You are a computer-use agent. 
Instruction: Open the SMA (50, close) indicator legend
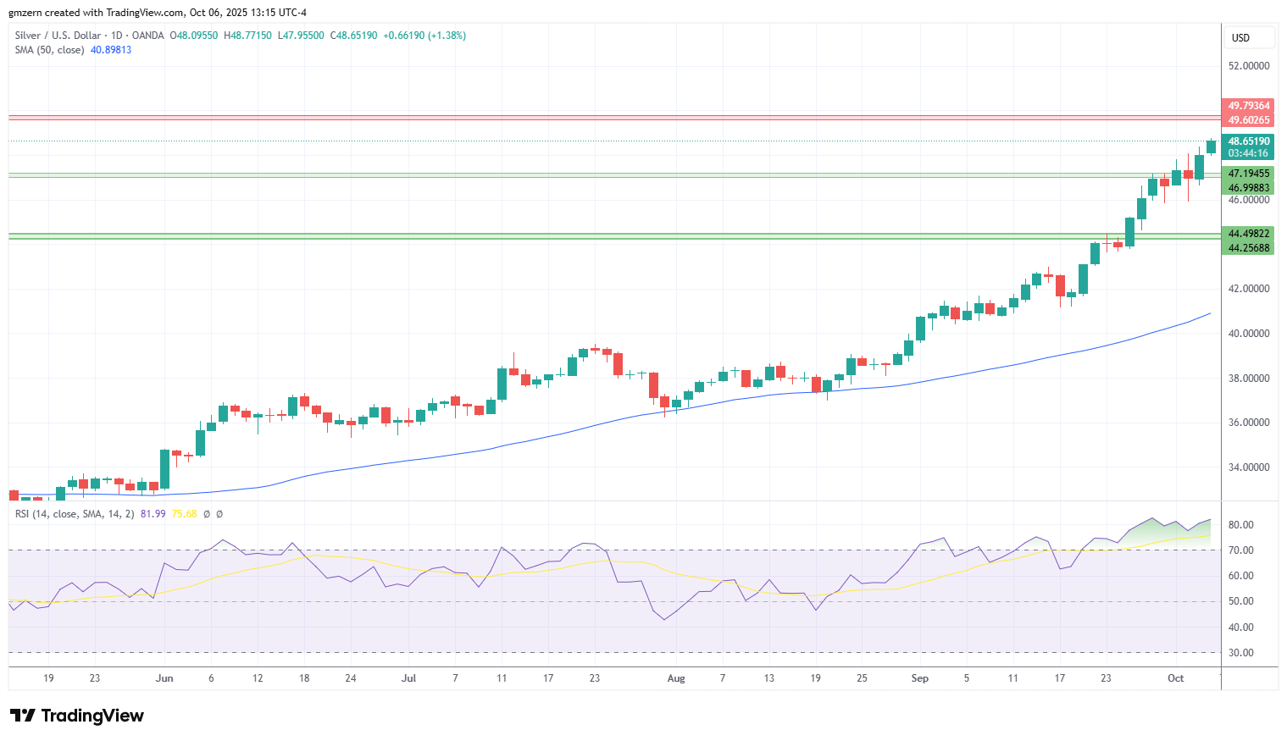[x=49, y=50]
